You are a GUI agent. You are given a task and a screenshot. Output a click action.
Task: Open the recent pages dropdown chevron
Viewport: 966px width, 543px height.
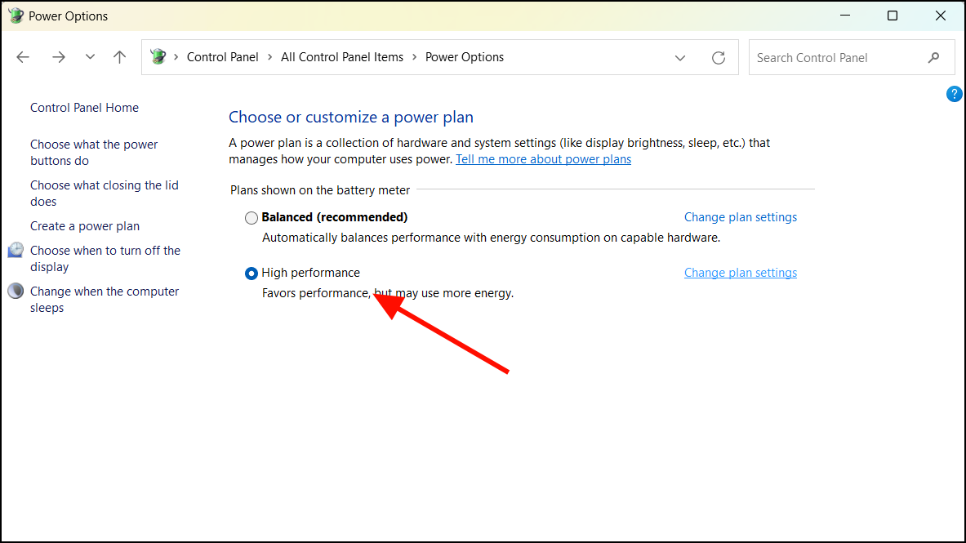[x=90, y=56]
